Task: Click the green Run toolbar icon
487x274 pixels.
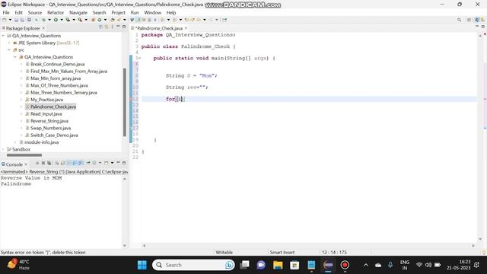Action: (56, 20)
